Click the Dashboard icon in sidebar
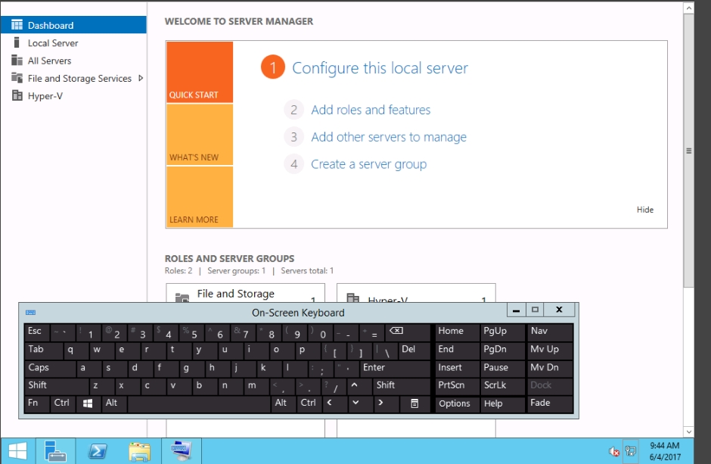This screenshot has height=464, width=711. coord(17,25)
